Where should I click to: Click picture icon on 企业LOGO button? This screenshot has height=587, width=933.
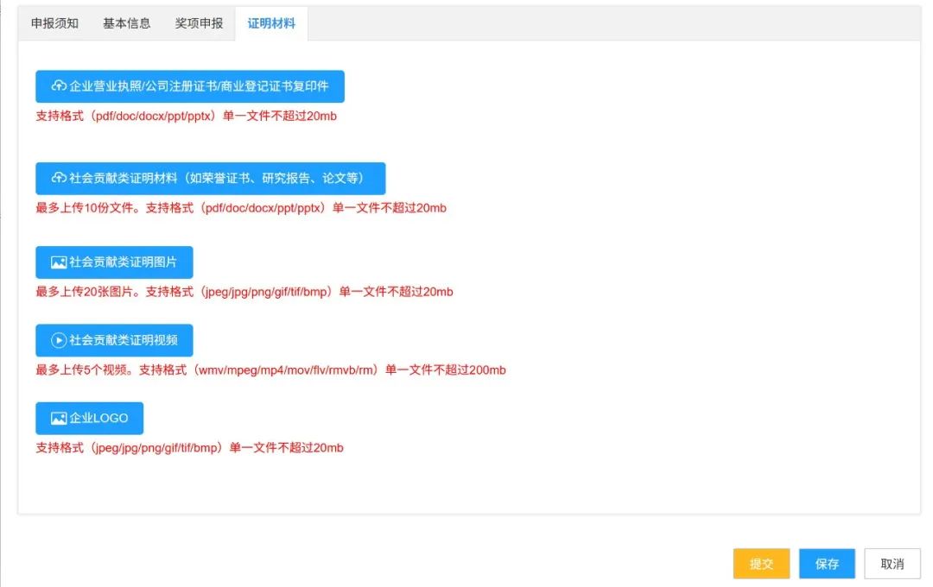click(59, 418)
